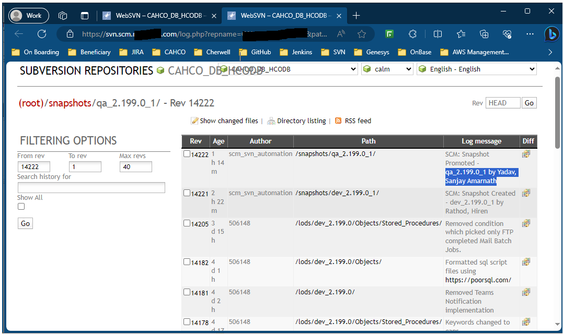
Task: Open Directory listing link
Action: pos(301,121)
